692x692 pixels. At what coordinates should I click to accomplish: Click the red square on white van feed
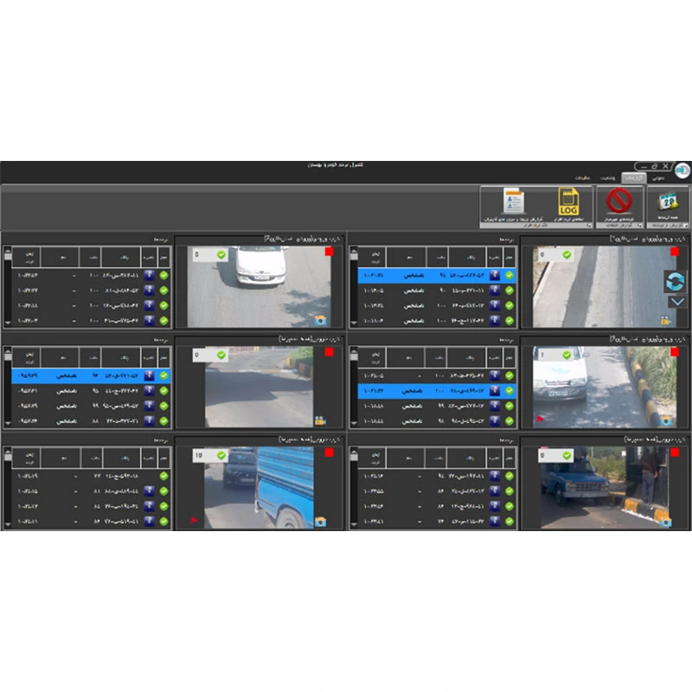pyautogui.click(x=675, y=352)
